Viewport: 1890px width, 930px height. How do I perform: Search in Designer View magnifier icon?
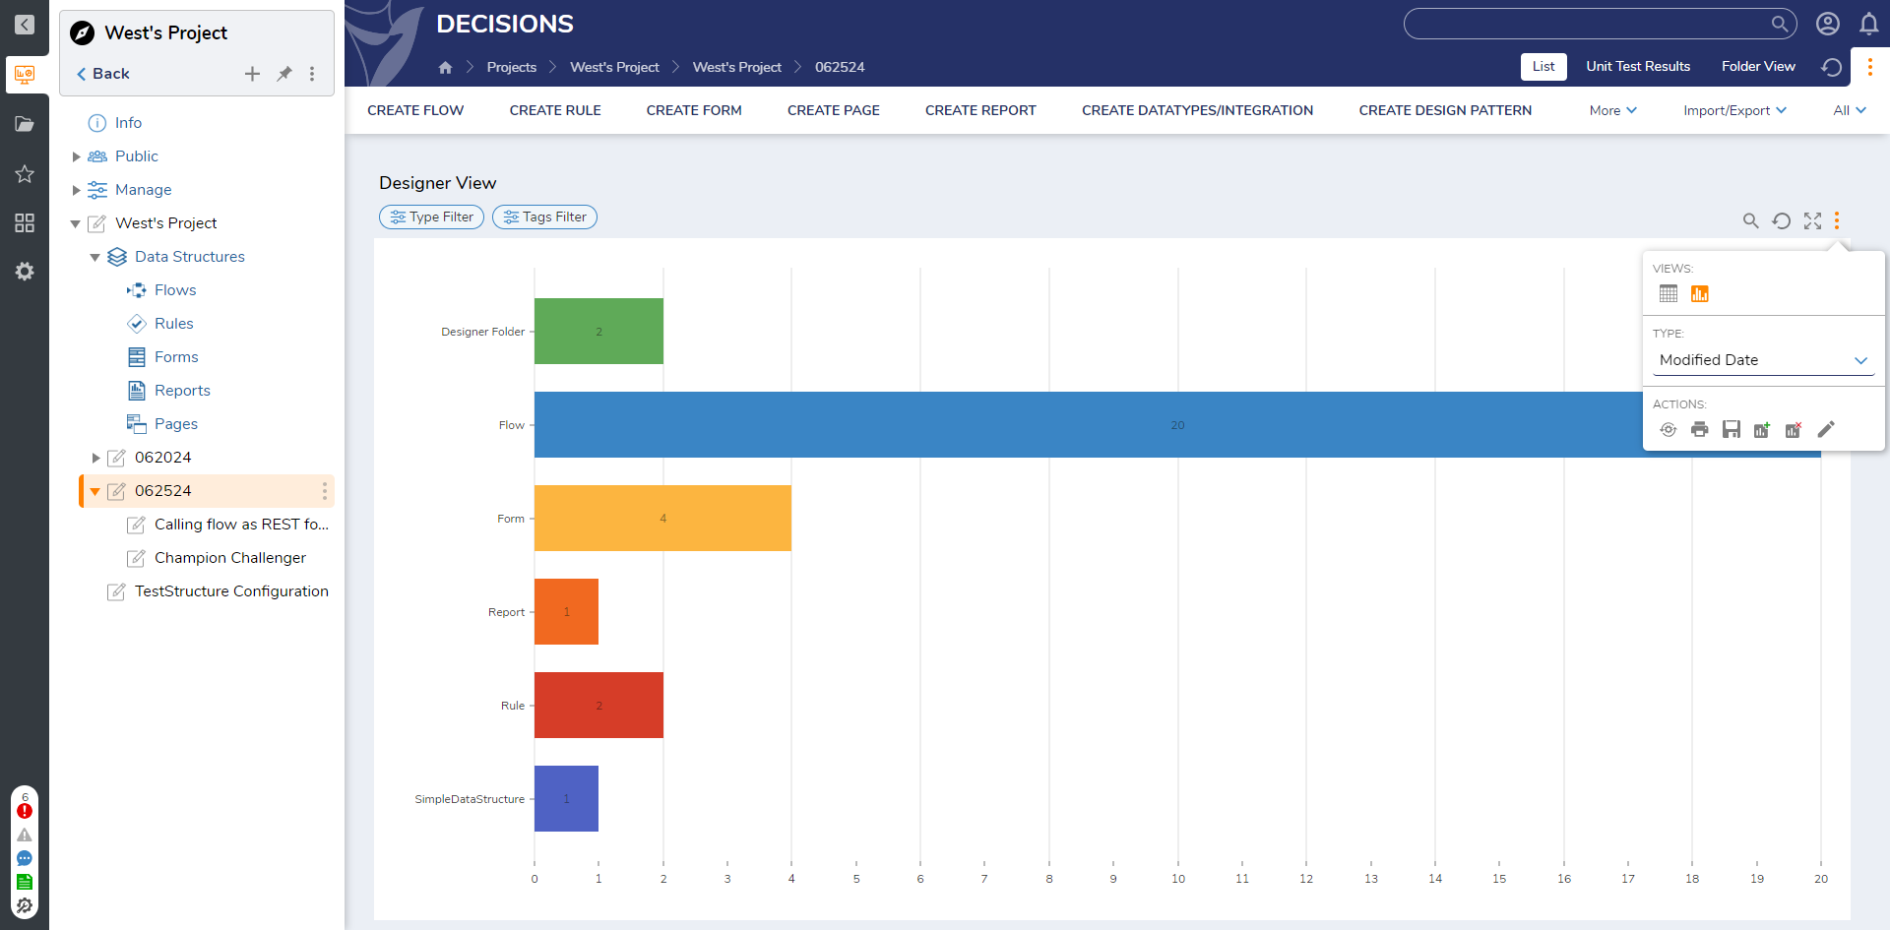click(x=1750, y=220)
